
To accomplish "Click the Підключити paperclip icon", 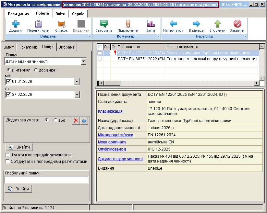I will pos(127,24).
